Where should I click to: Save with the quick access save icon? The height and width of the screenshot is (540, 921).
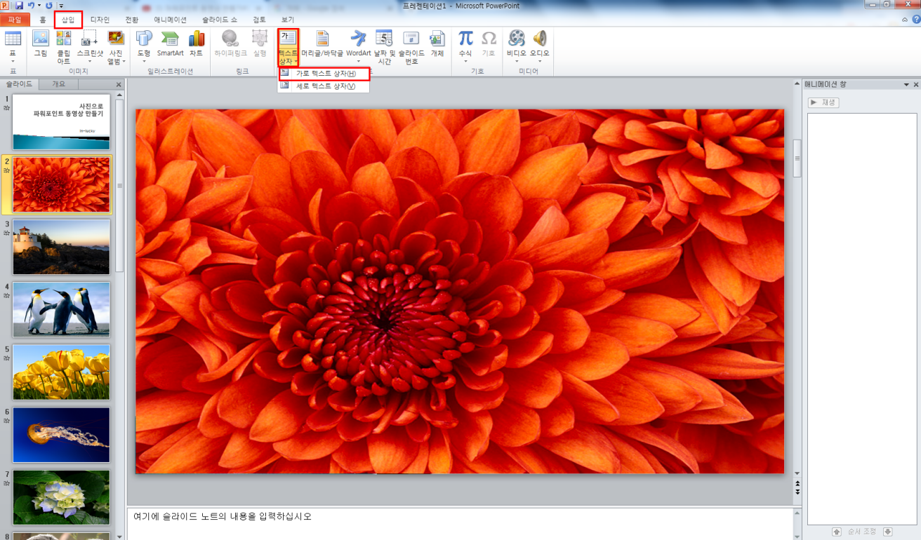point(19,6)
